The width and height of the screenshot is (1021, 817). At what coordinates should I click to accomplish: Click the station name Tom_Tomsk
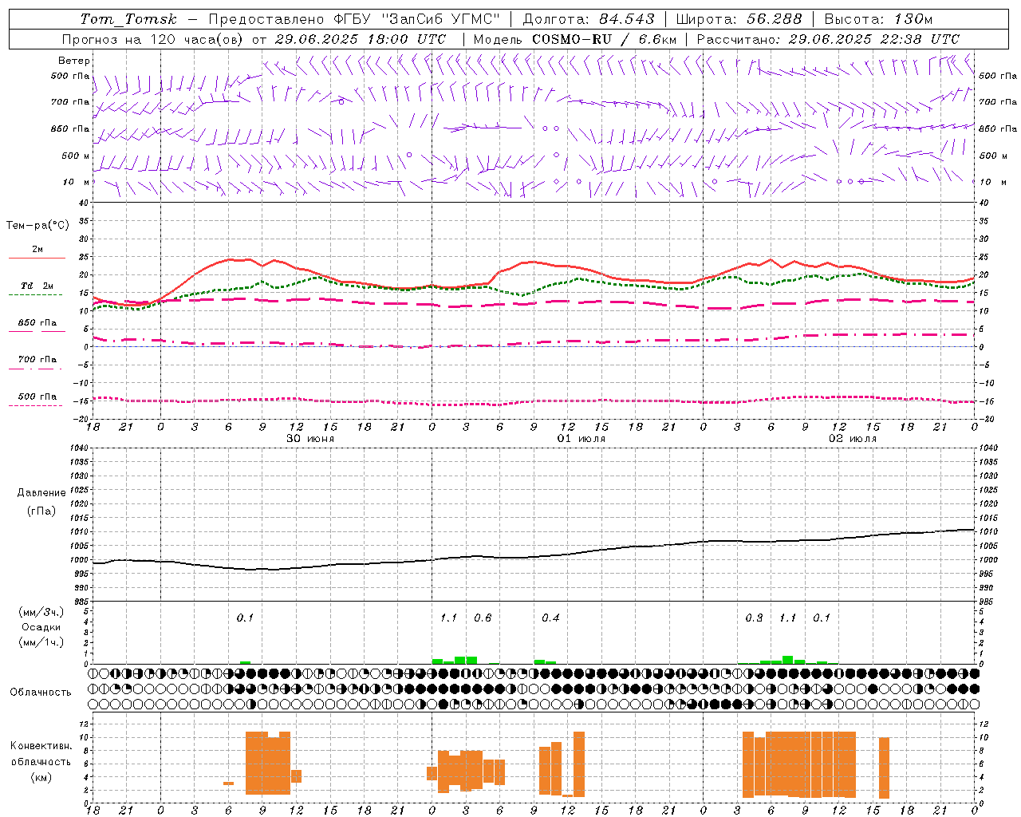pyautogui.click(x=128, y=19)
